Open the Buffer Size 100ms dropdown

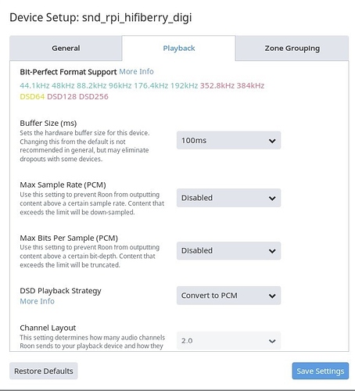tap(228, 141)
